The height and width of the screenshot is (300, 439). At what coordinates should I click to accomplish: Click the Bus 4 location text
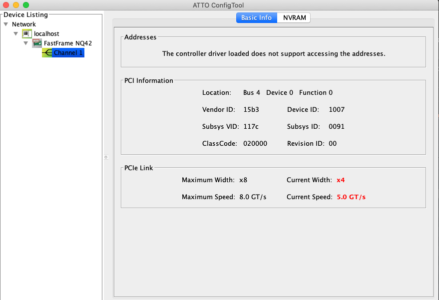(251, 93)
